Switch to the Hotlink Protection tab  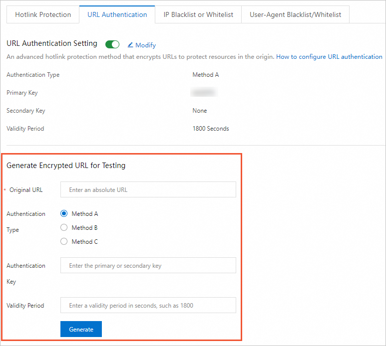pyautogui.click(x=43, y=14)
